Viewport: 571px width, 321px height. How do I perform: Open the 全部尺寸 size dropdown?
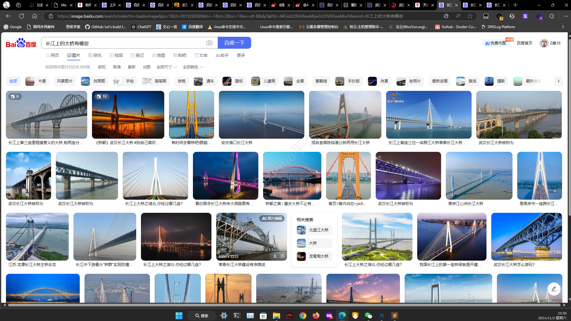click(167, 67)
